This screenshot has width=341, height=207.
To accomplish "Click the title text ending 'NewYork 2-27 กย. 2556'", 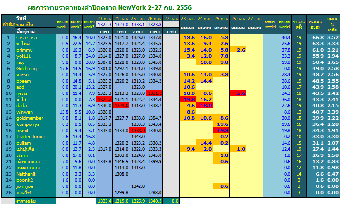I will tap(110, 8).
